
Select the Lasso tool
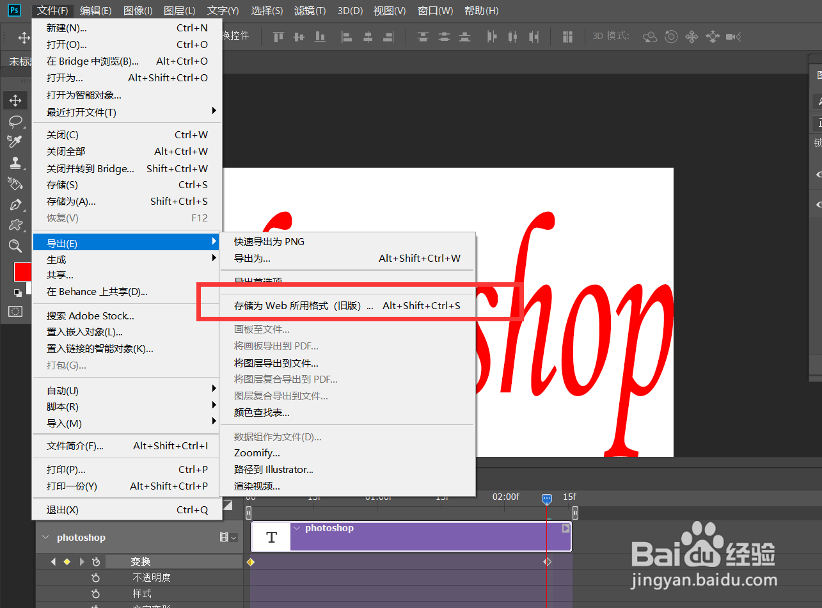(x=15, y=121)
